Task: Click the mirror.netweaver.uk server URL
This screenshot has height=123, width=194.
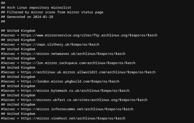Action: tap(73, 54)
